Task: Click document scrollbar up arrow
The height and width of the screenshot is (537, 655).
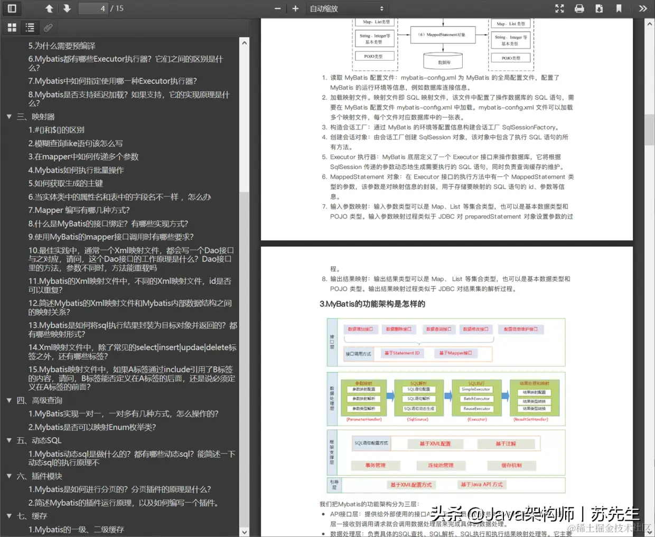Action: [650, 24]
